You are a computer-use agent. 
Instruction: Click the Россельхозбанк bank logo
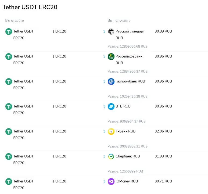(x=111, y=56)
